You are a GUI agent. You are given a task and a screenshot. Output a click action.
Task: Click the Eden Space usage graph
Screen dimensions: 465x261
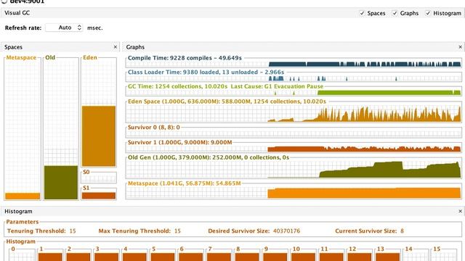tap(294, 113)
